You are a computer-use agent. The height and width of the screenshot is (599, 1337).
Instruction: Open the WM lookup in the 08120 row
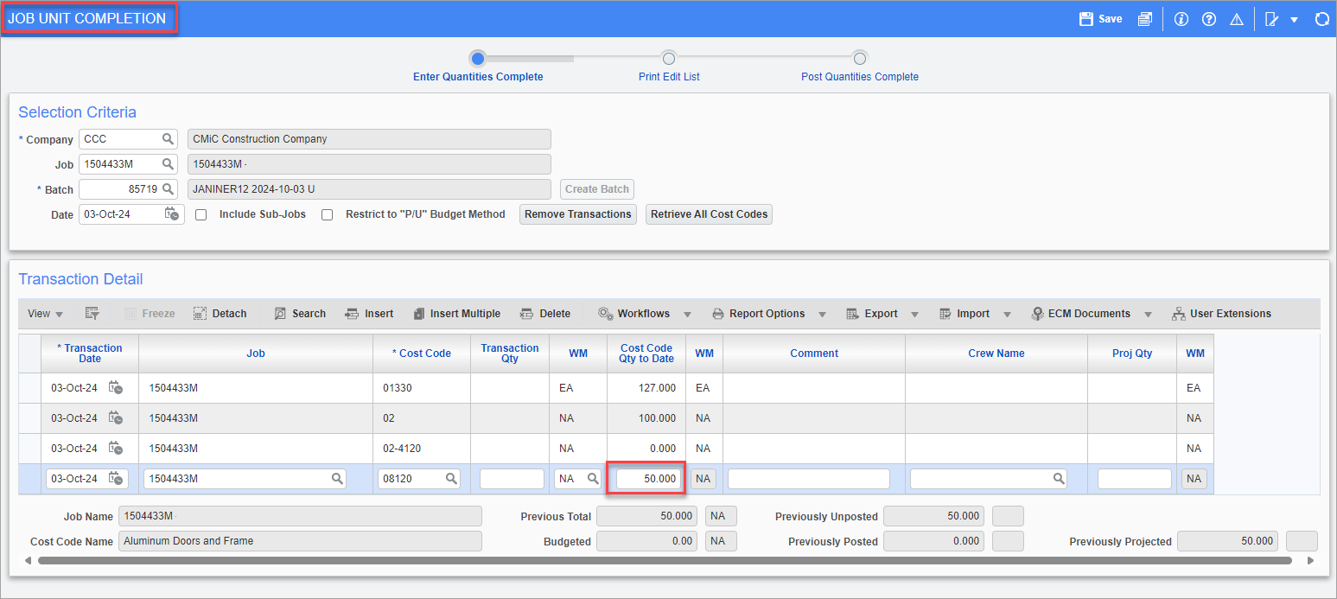(x=593, y=479)
